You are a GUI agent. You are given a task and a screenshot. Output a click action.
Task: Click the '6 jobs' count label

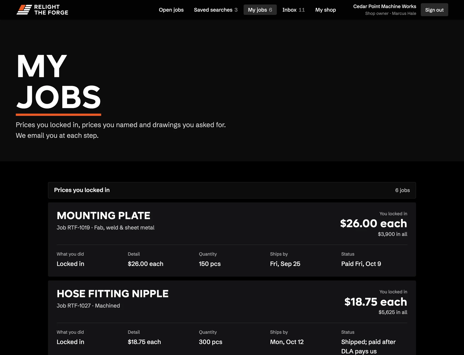(402, 190)
